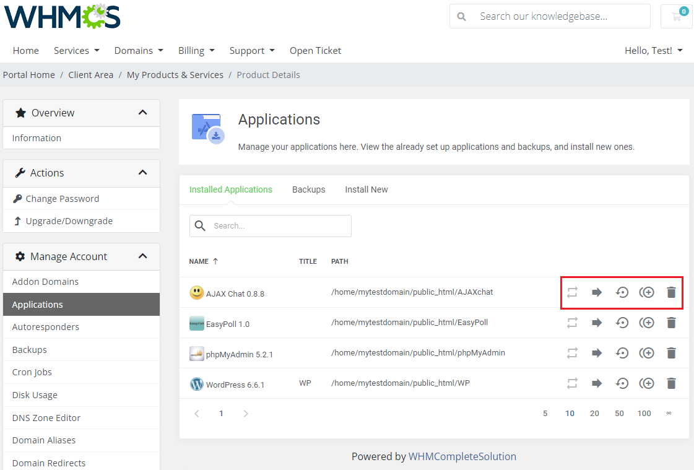This screenshot has width=694, height=470.
Task: Collapse the Manage Account sidebar panel
Action: pos(142,256)
